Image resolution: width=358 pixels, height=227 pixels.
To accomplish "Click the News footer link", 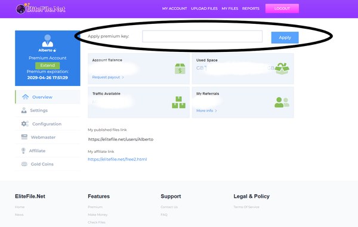I will click(x=19, y=214).
